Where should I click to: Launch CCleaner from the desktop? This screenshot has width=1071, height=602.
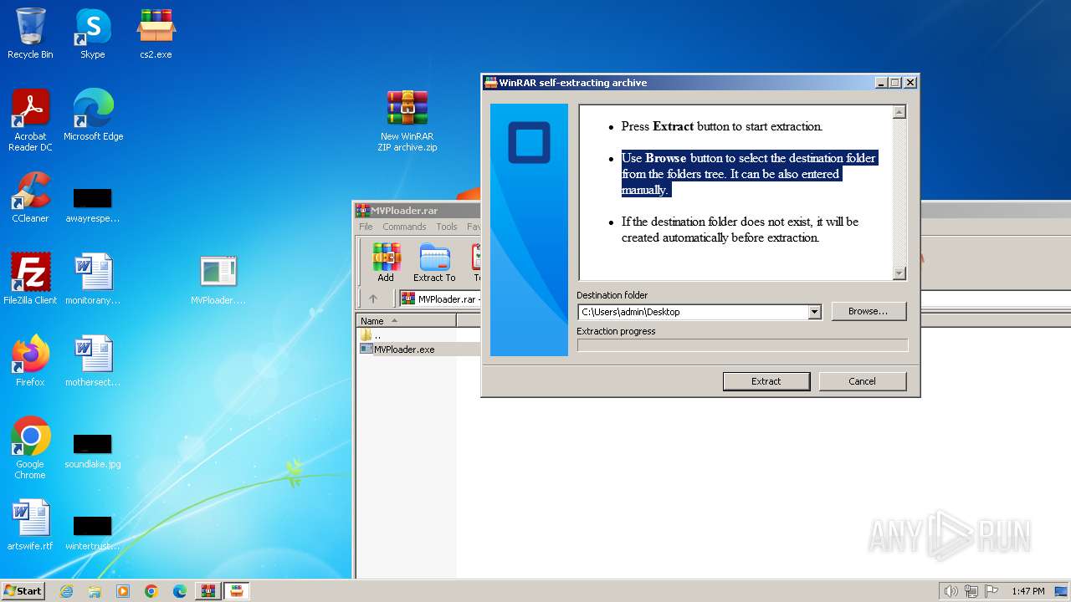pos(30,197)
